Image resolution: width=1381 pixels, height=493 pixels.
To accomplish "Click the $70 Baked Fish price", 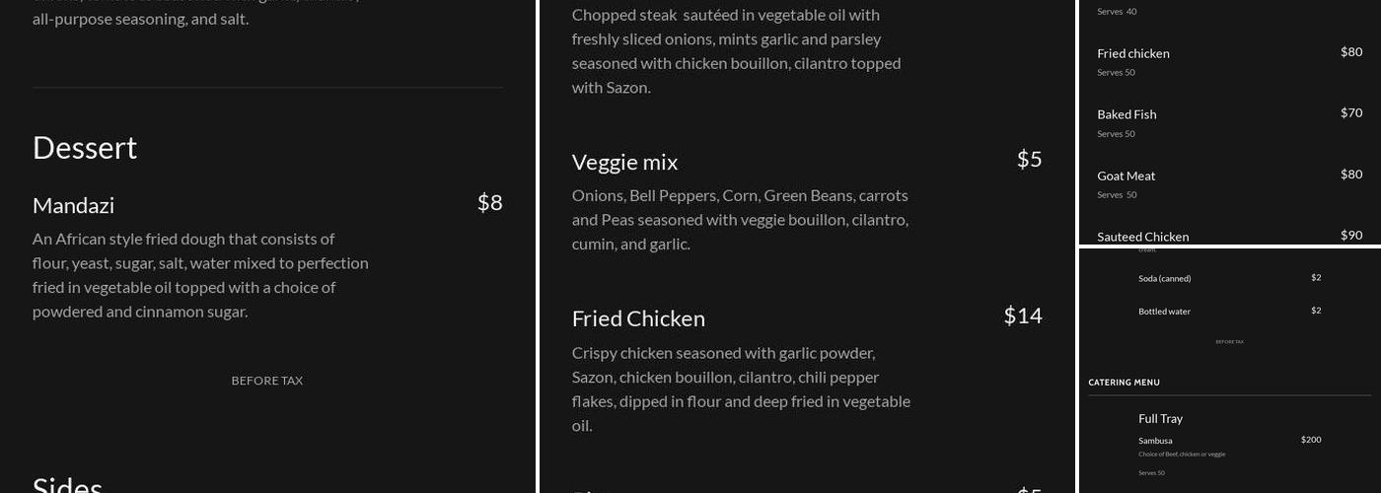I will pos(1350,112).
